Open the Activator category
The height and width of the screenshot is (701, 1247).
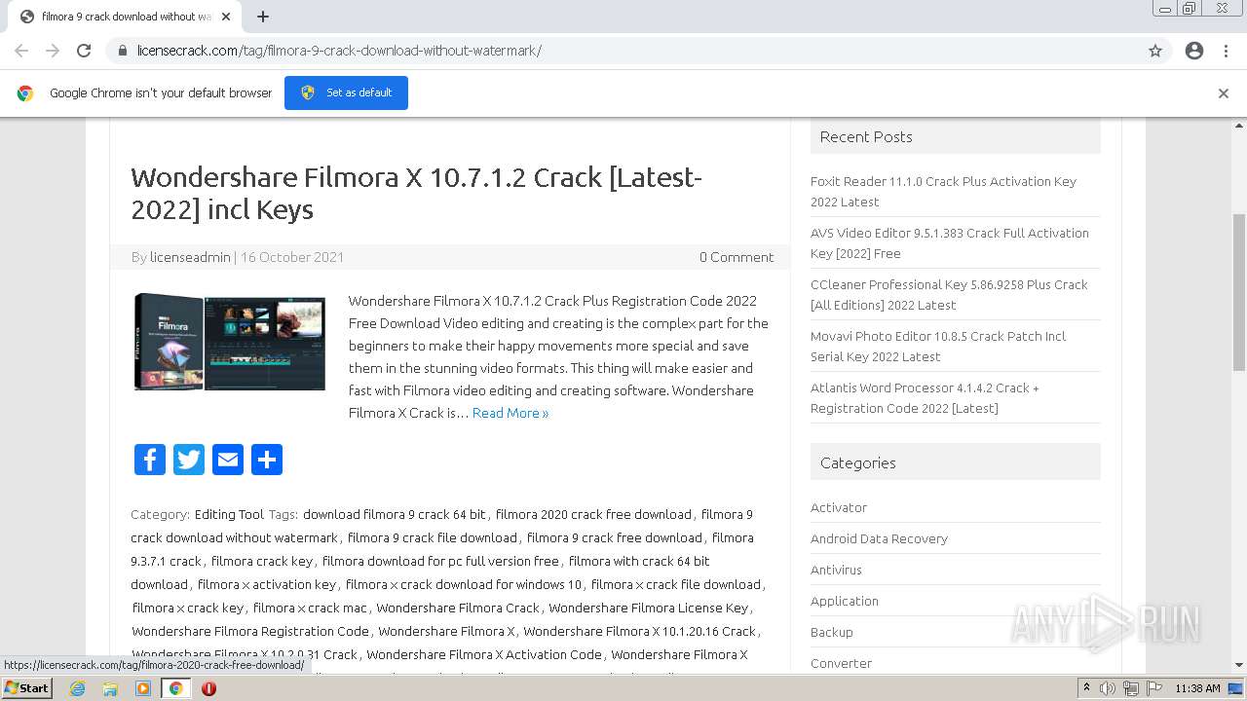pos(839,507)
